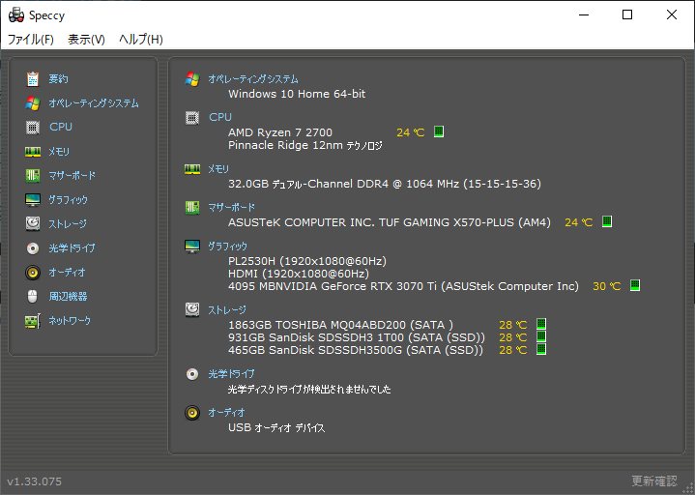Screen dimensions: 695x495
Task: Select ネットワーク in the sidebar
Action: pyautogui.click(x=70, y=320)
